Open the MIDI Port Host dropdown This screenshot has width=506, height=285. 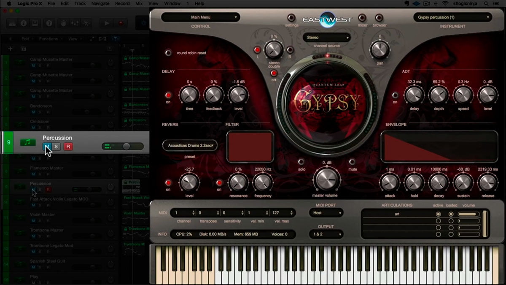tap(326, 213)
